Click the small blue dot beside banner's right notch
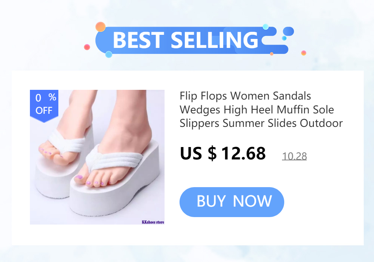 coord(284,38)
